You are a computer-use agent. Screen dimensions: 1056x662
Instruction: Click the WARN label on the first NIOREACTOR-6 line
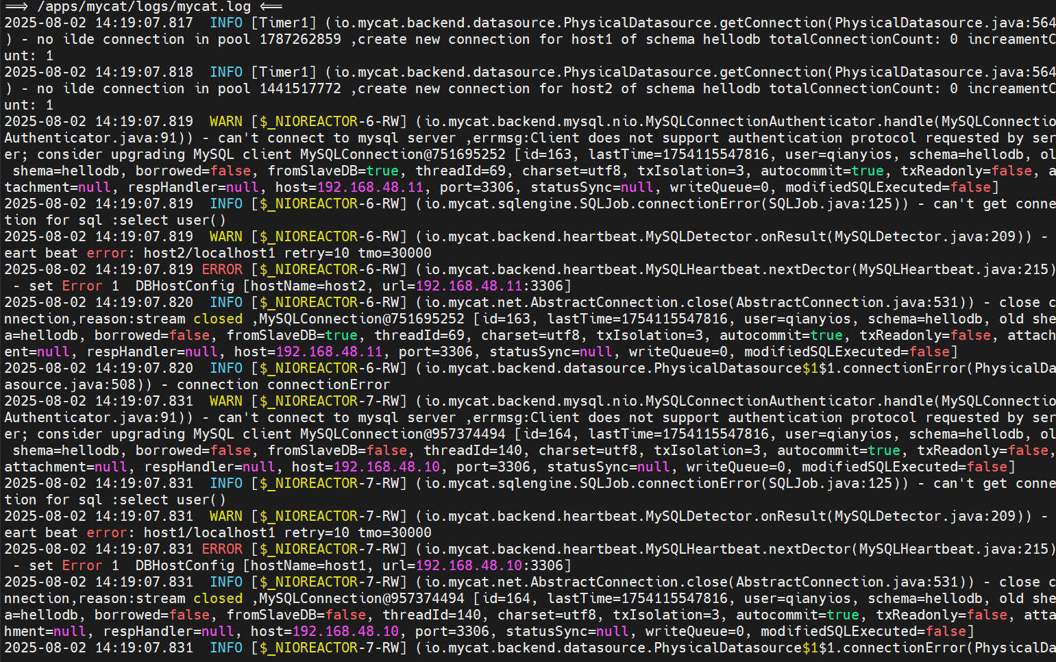225,121
